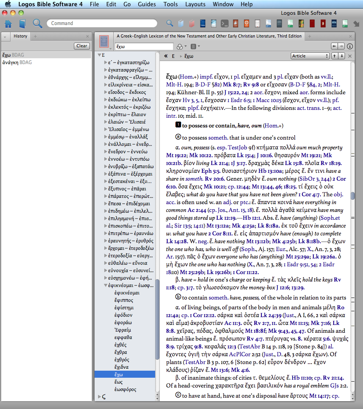Open the terminal prompt shortcut icon
The height and width of the screenshot is (409, 363).
pos(225,23)
